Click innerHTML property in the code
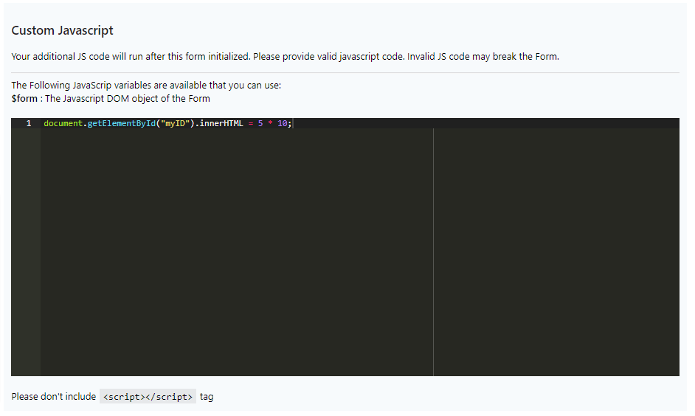 coord(221,124)
